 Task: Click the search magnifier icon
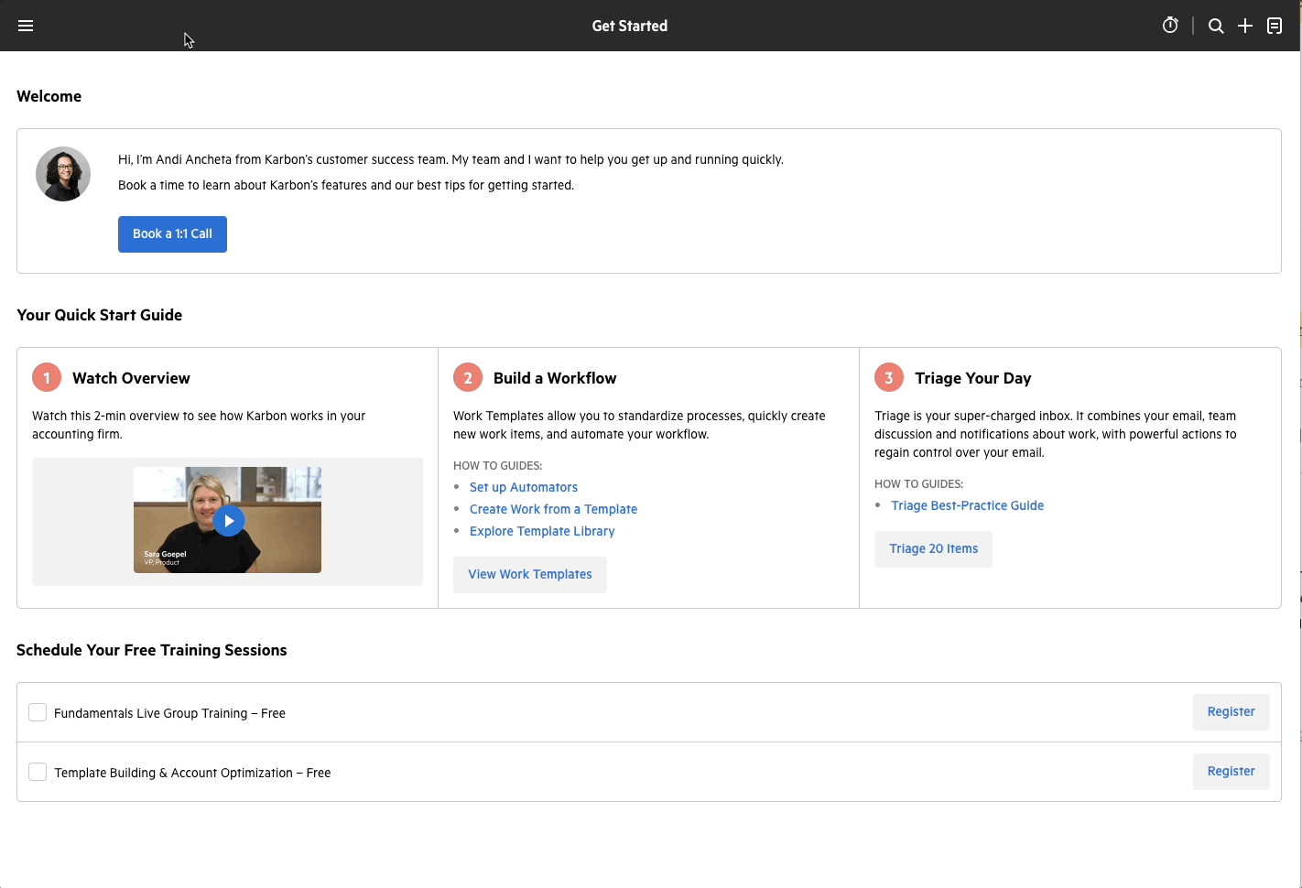pos(1216,26)
